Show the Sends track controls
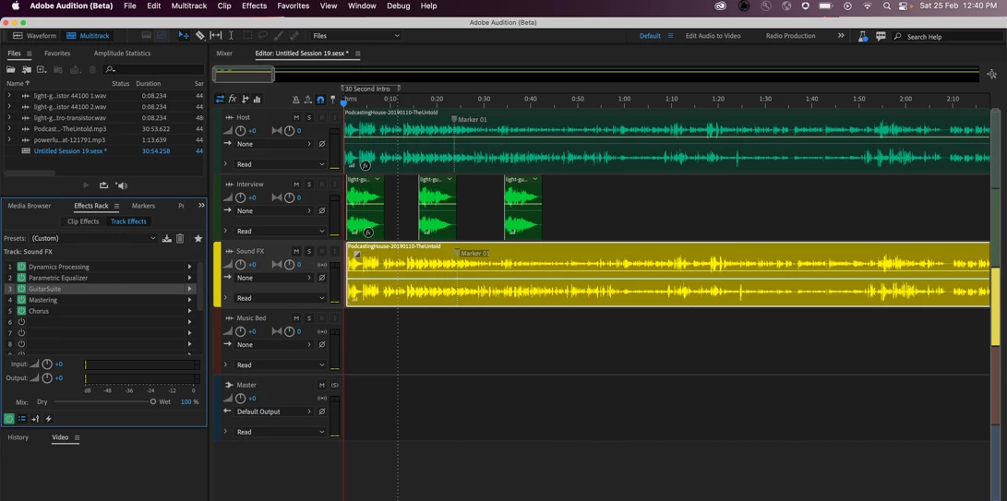The height and width of the screenshot is (501, 1007). (246, 99)
